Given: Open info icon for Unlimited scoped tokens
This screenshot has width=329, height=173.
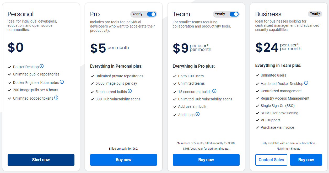Looking at the screenshot, I should pos(56,98).
